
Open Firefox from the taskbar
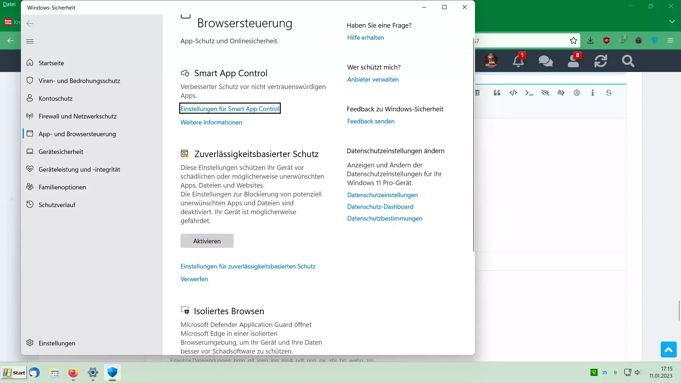pyautogui.click(x=73, y=373)
